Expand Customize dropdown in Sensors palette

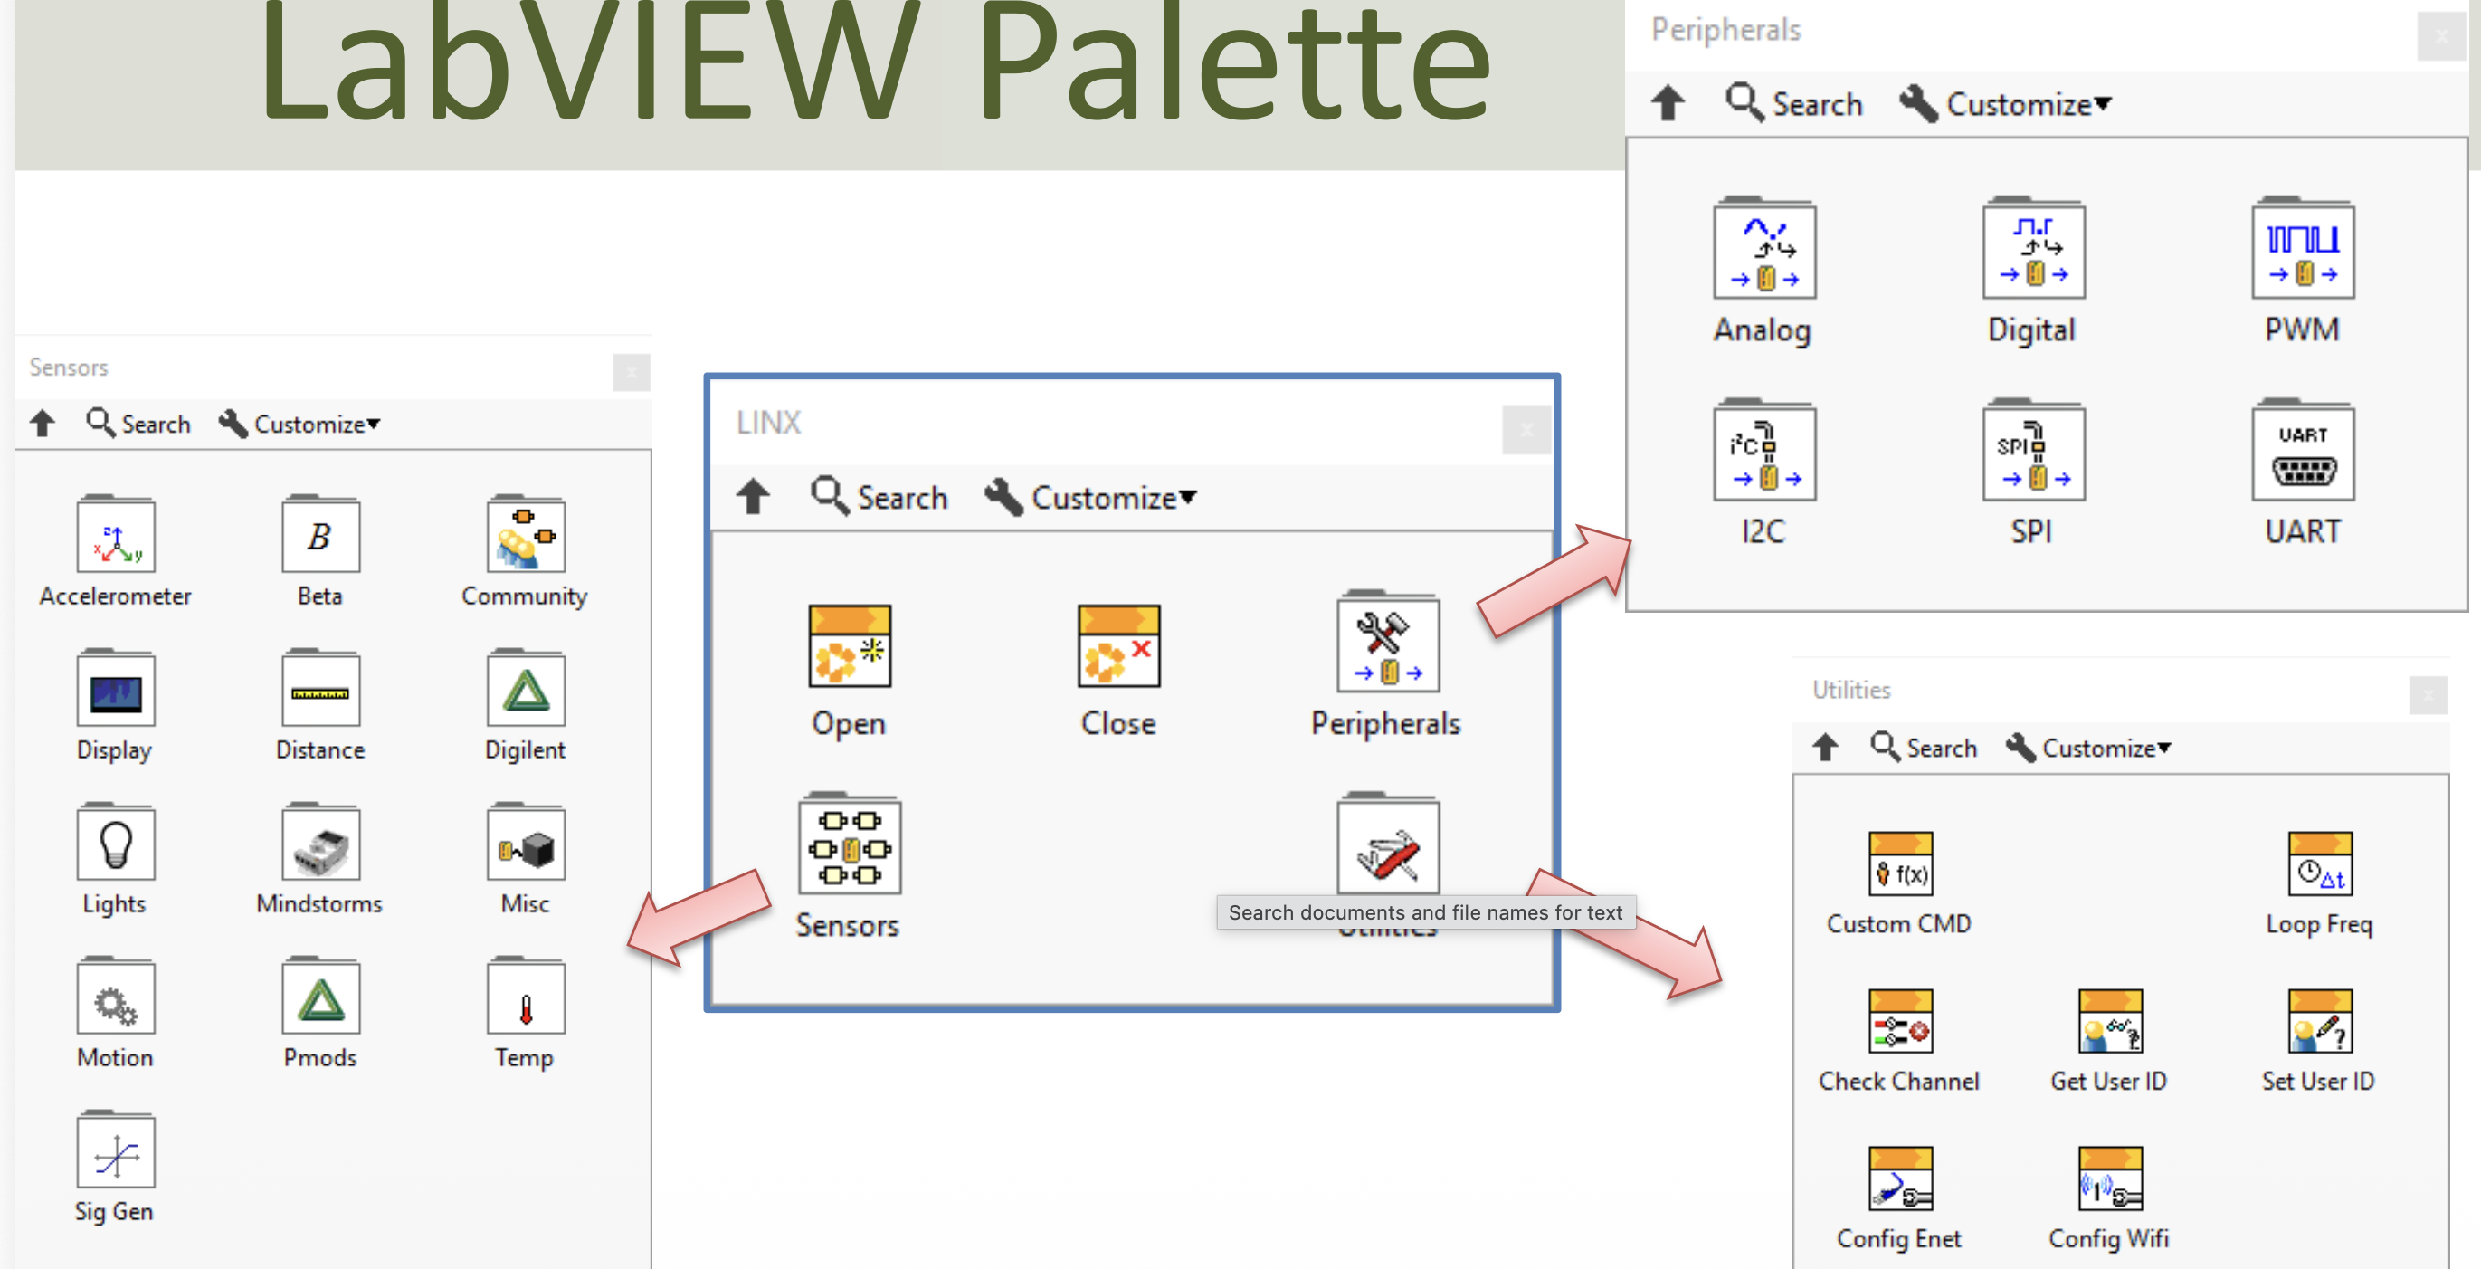click(x=299, y=424)
